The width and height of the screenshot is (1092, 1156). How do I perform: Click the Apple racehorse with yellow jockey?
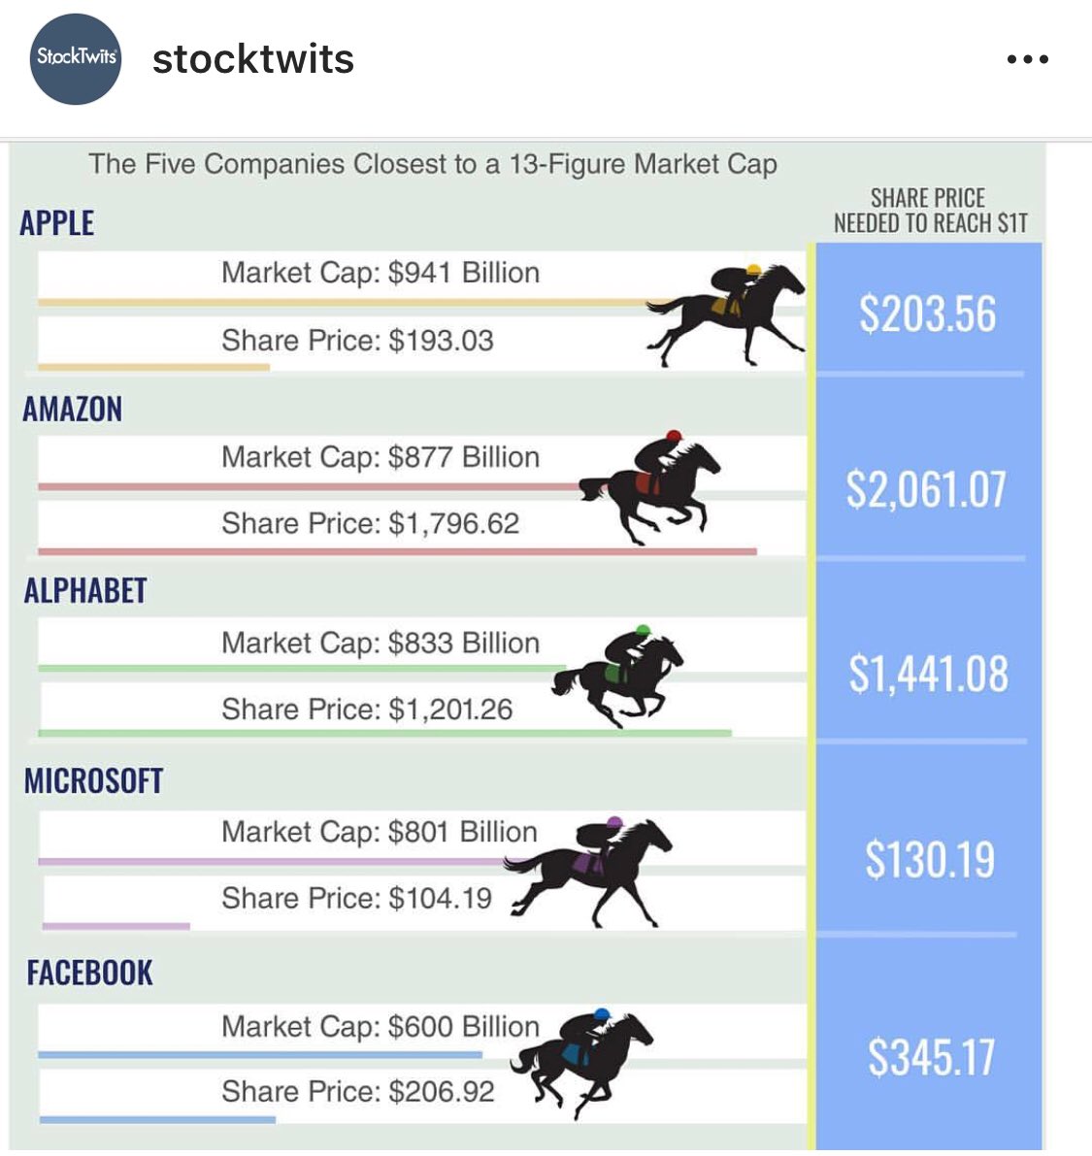[x=725, y=314]
